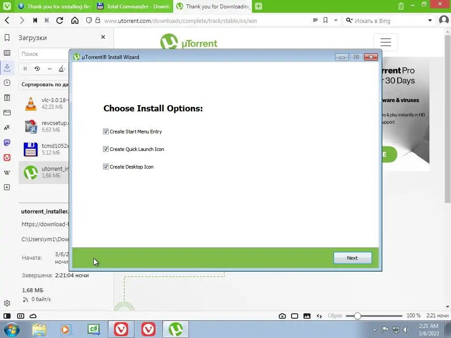Click the Поиск downloads search field
Viewport: 451px width, 338px height.
(44, 54)
